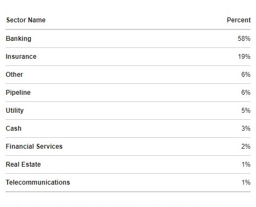
Task: Click the 6% value in Other row
Action: point(246,75)
